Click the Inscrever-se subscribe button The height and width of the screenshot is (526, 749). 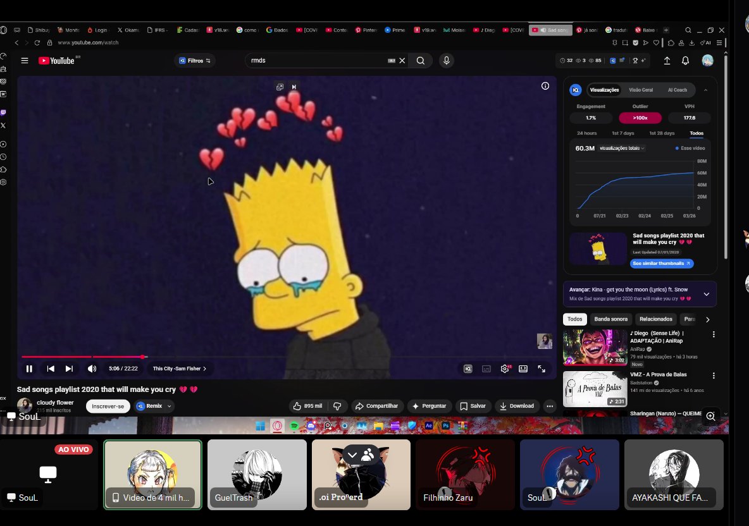coord(108,406)
